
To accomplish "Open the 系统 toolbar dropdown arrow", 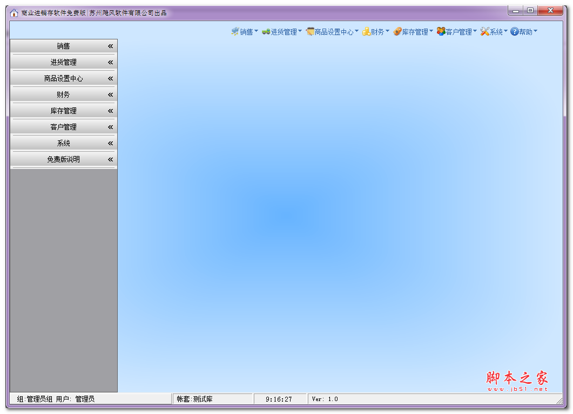I will click(505, 31).
